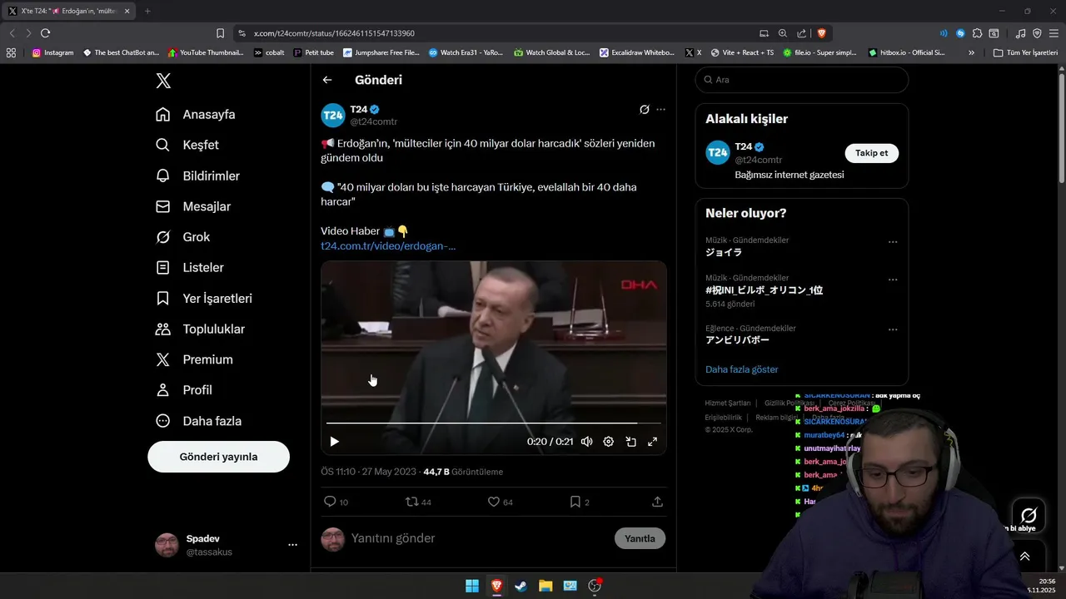Open Profil page
The width and height of the screenshot is (1066, 599).
coord(184,390)
